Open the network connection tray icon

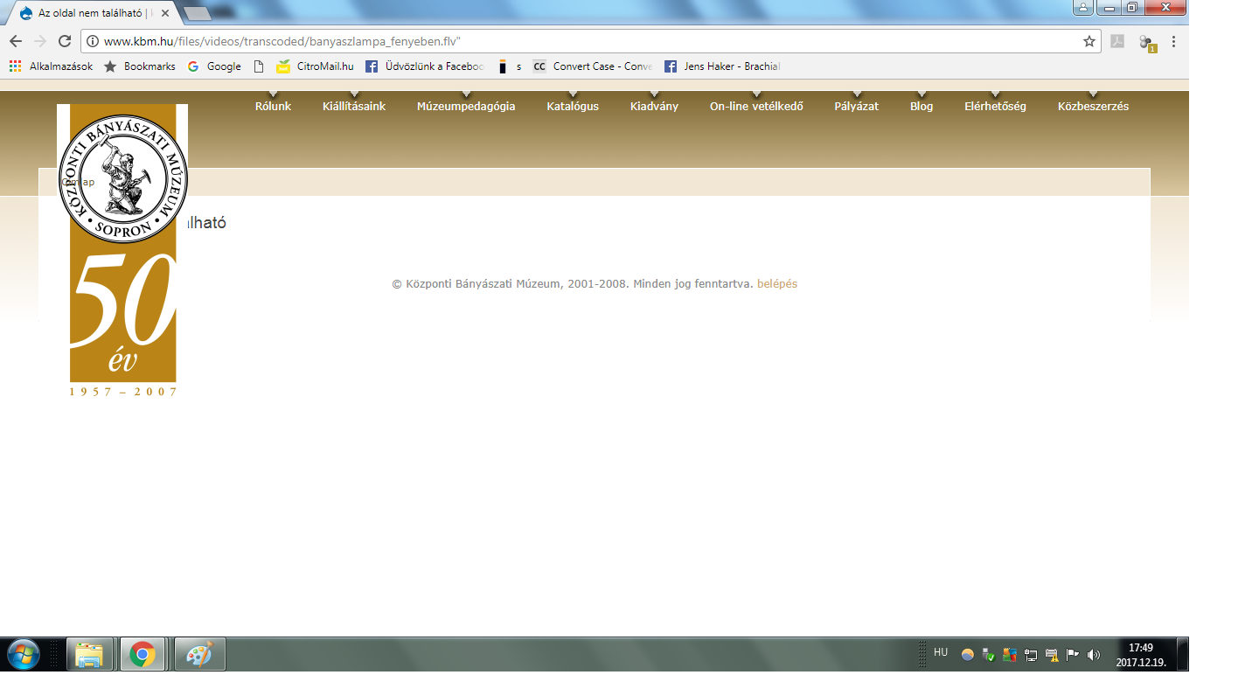pyautogui.click(x=1031, y=654)
